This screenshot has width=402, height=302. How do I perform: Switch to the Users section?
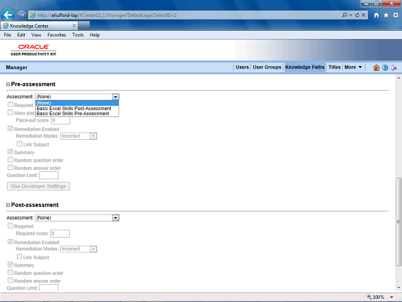pyautogui.click(x=242, y=67)
